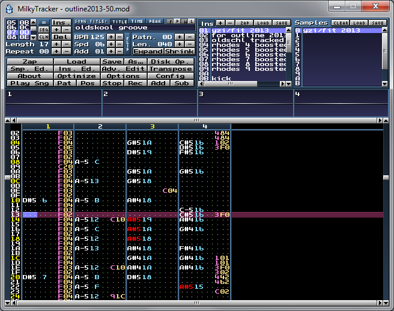The width and height of the screenshot is (394, 311).
Task: Increase Repeat position value
Action: [x=56, y=52]
